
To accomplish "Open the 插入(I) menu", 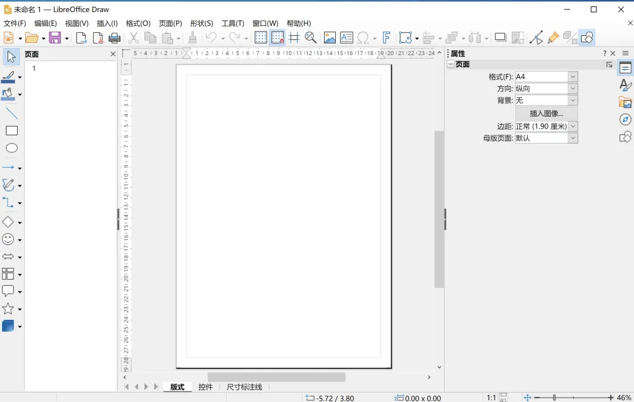I will (107, 23).
